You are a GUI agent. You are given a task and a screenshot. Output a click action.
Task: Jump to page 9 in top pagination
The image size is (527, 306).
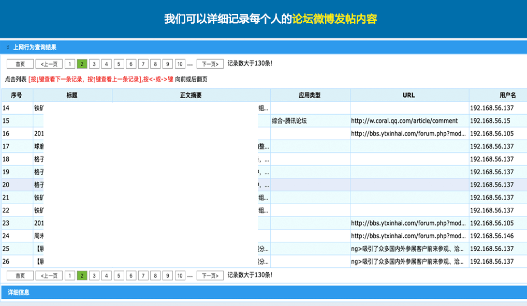point(167,64)
